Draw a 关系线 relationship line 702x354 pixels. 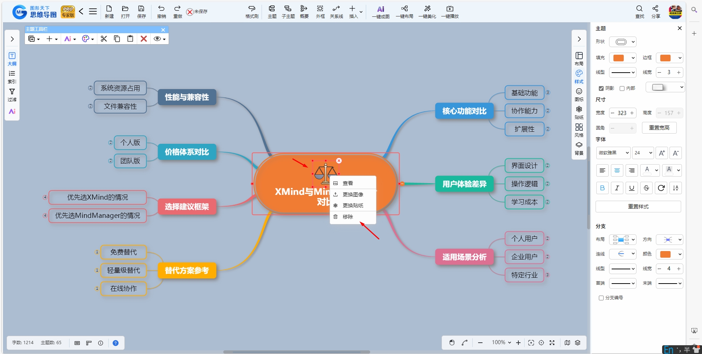(x=336, y=12)
